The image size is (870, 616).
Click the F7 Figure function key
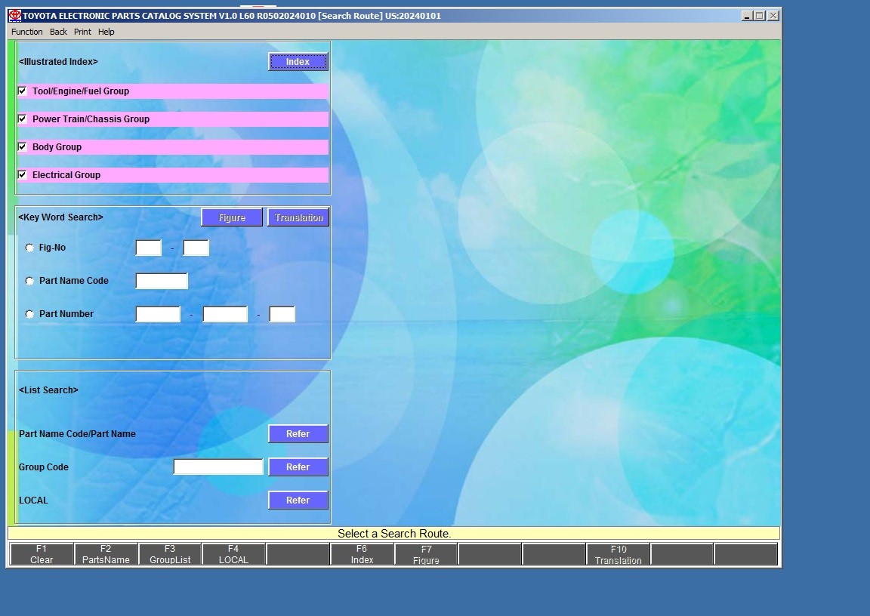[x=426, y=554]
